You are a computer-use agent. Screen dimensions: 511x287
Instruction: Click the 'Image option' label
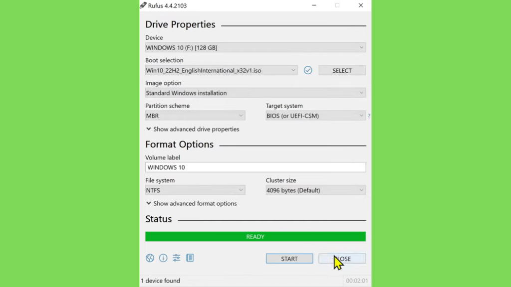[163, 83]
